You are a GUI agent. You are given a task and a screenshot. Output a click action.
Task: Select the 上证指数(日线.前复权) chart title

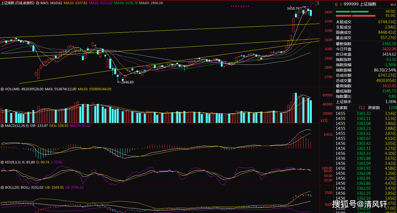tap(18, 3)
